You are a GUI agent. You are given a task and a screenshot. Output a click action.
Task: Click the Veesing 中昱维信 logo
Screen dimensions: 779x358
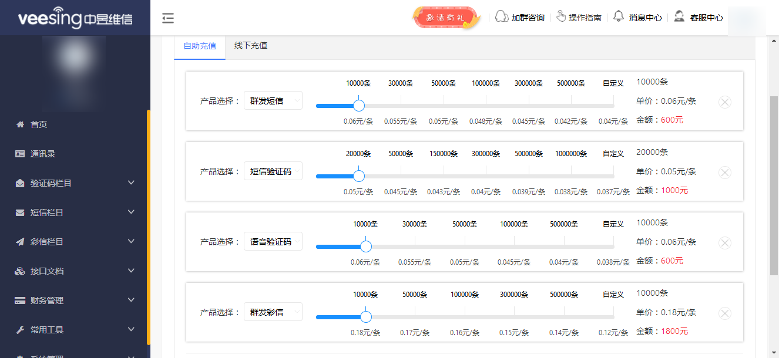point(75,18)
